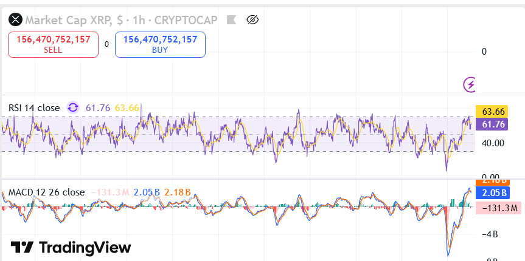Click the blue 2.05 B MACD axis label

[x=493, y=192]
